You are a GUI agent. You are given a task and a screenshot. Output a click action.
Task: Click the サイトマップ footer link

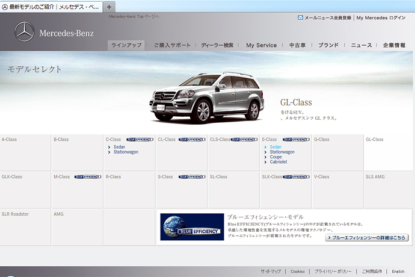[271, 272]
